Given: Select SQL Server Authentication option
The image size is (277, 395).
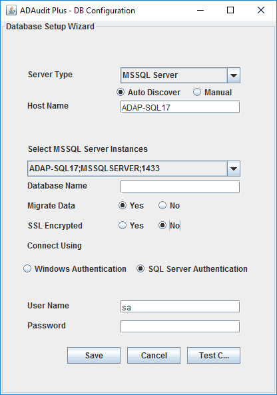Looking at the screenshot, I should click(140, 268).
